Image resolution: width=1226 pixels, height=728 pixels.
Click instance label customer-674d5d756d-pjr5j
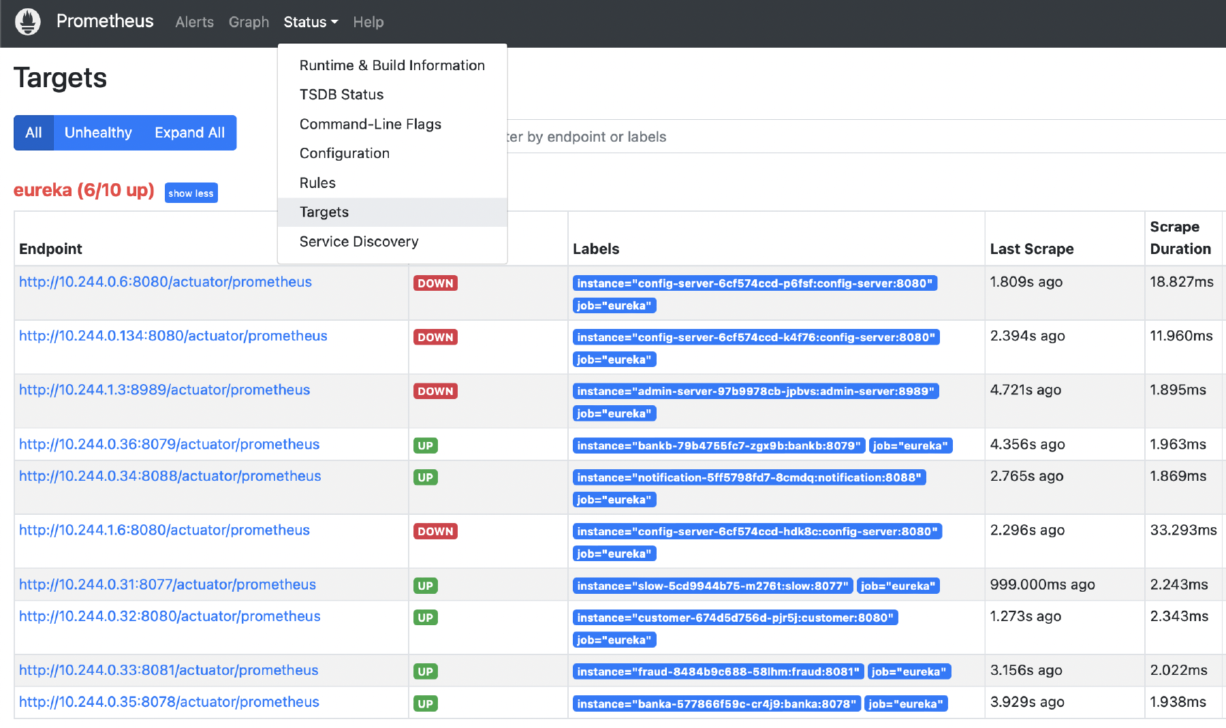[x=736, y=618]
